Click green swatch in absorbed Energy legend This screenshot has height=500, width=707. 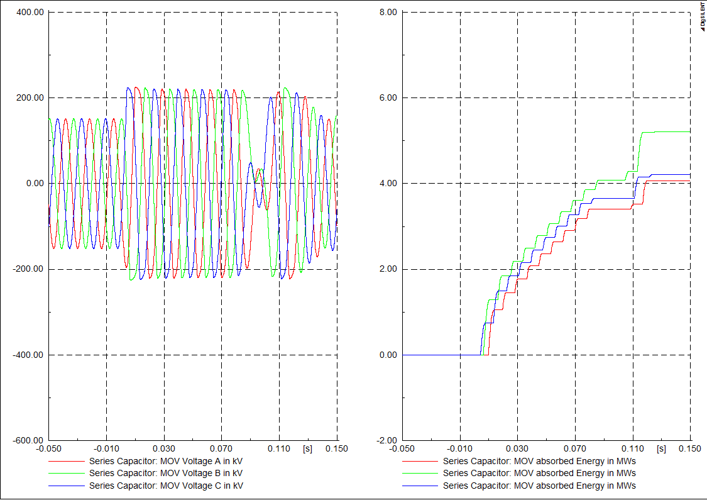coord(420,474)
